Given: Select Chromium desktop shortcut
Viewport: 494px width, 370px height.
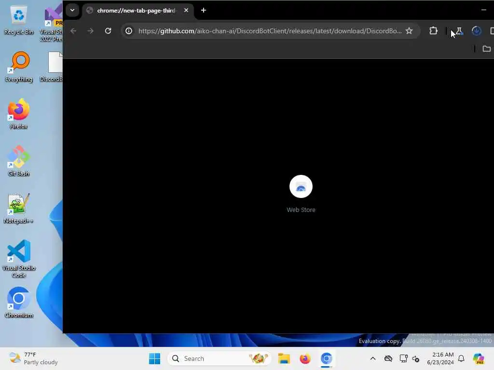Looking at the screenshot, I should 19,303.
